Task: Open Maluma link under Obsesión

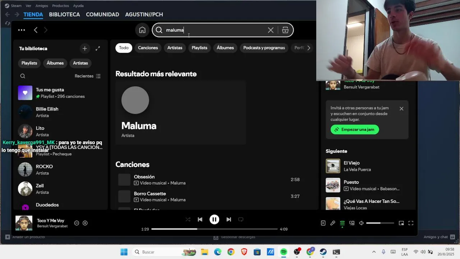Action: [x=178, y=183]
